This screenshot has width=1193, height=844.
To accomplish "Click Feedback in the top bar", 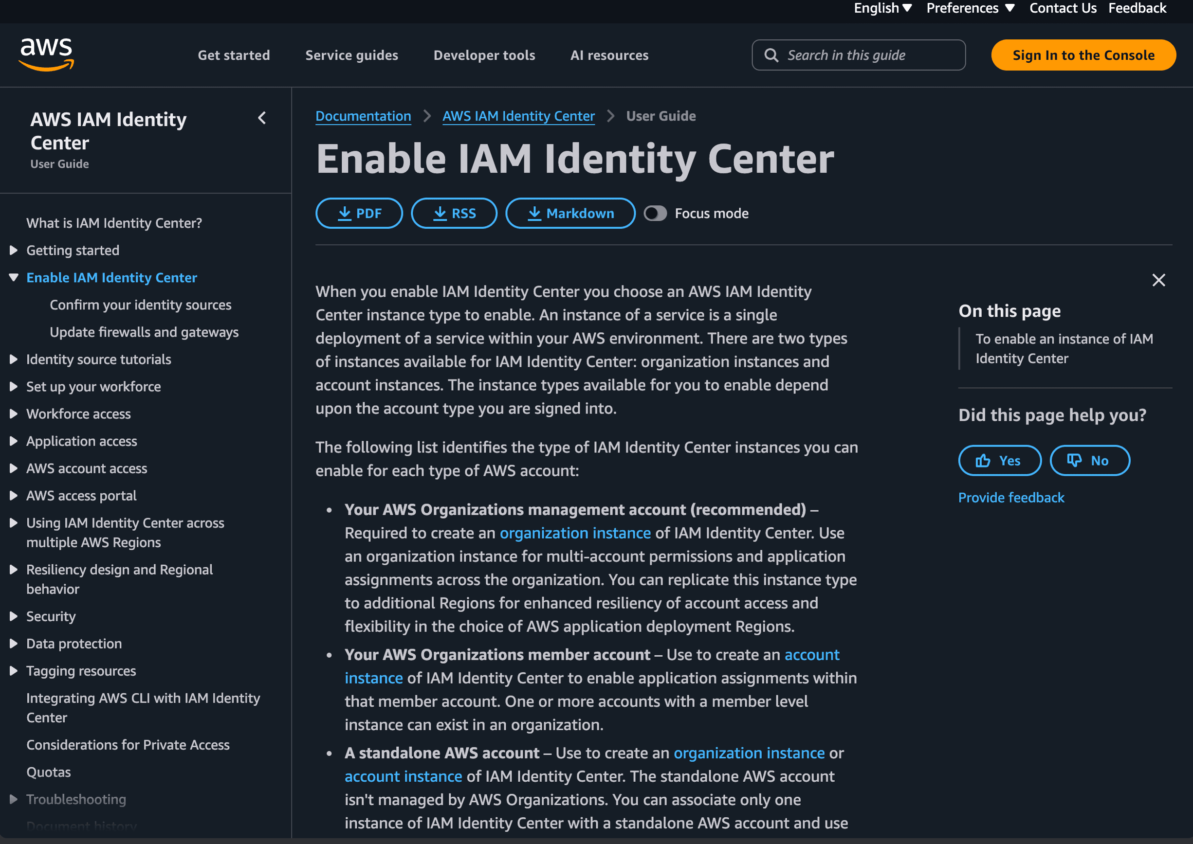I will (x=1138, y=8).
